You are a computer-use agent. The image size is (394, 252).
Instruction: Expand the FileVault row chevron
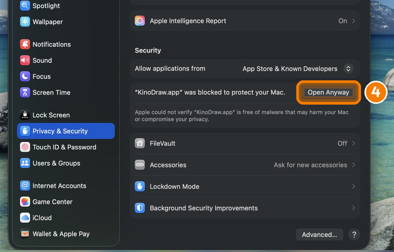pyautogui.click(x=353, y=143)
